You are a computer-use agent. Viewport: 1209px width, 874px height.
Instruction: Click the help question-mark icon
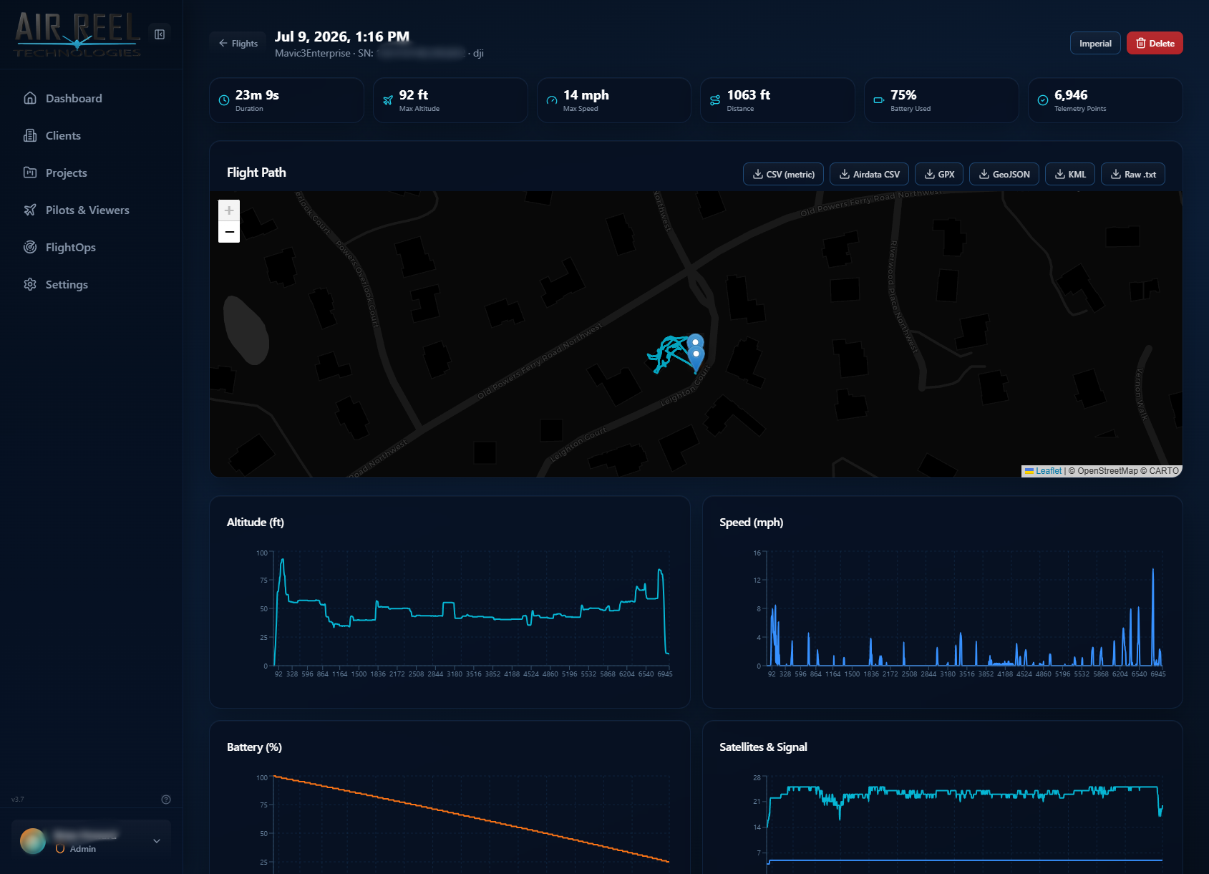coord(166,800)
